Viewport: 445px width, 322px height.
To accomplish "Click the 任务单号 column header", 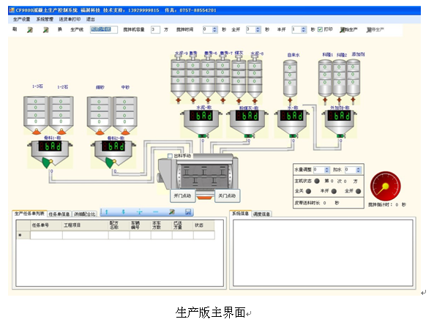I will (46, 225).
